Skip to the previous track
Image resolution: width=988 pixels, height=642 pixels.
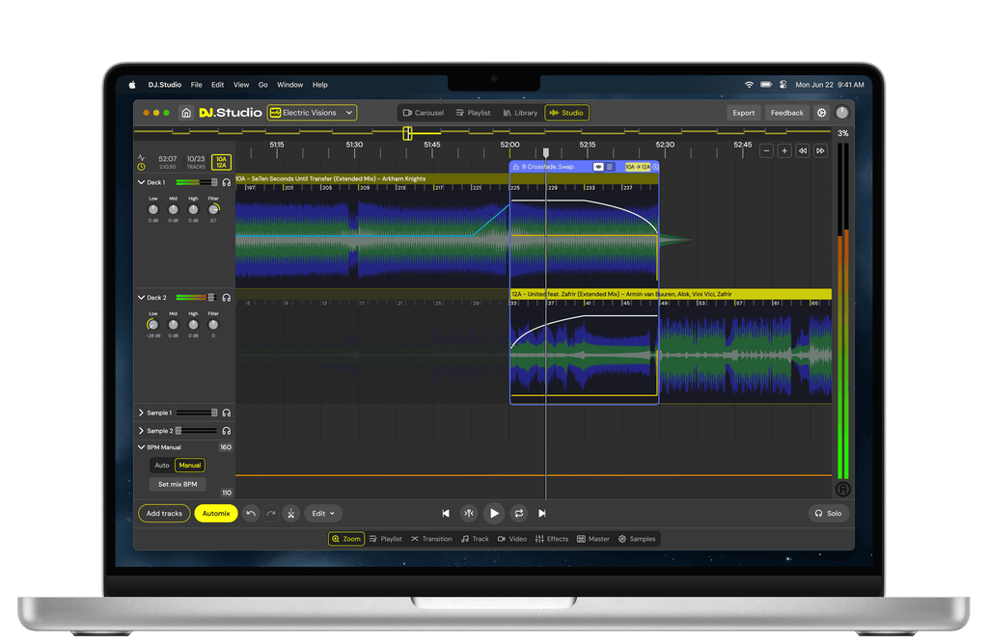coord(446,514)
